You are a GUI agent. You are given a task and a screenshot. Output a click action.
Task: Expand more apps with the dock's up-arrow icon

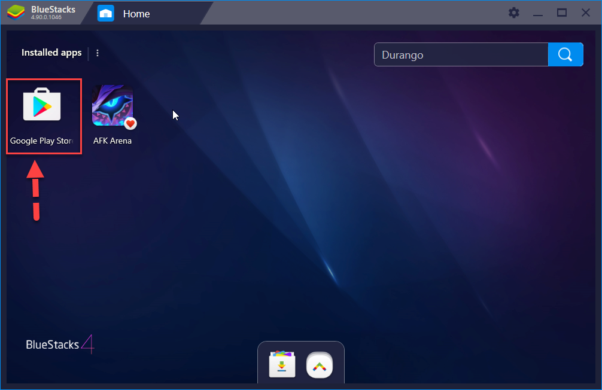coord(320,365)
